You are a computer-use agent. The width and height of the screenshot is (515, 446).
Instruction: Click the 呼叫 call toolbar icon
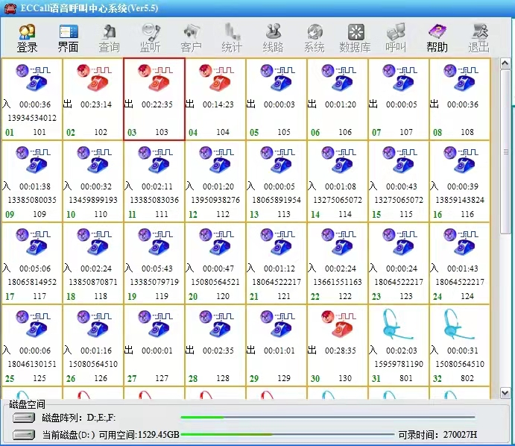[396, 38]
